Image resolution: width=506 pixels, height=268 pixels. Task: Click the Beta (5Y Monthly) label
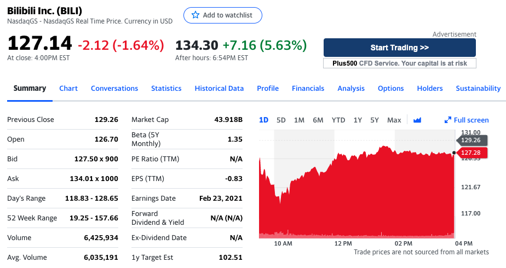pyautogui.click(x=146, y=139)
